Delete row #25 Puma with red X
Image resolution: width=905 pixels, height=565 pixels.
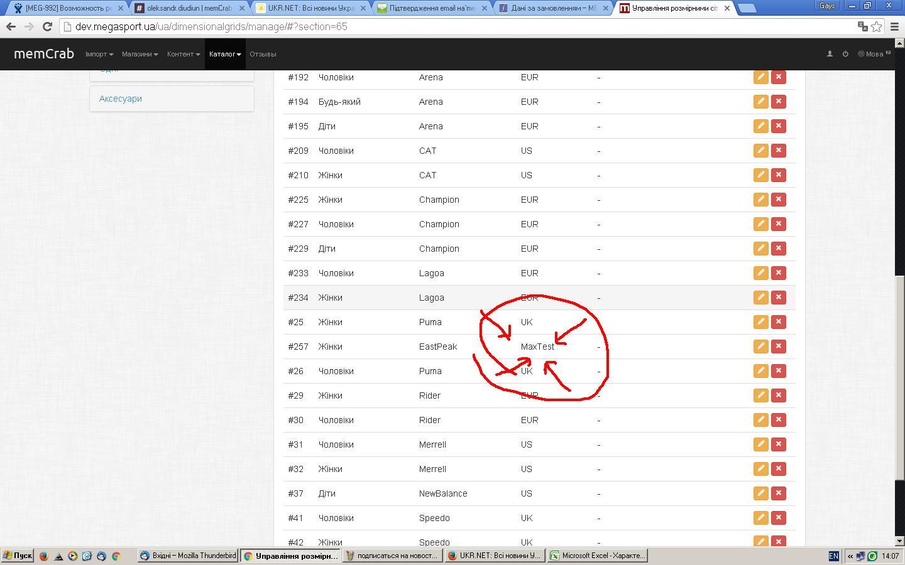click(x=779, y=322)
